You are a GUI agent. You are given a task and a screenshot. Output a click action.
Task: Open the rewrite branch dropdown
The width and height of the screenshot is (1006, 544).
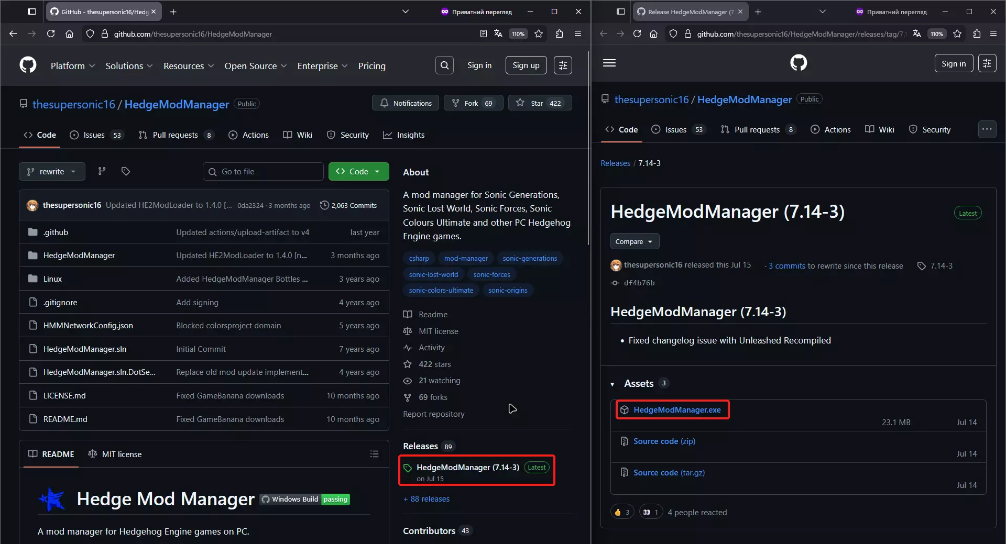coord(52,172)
